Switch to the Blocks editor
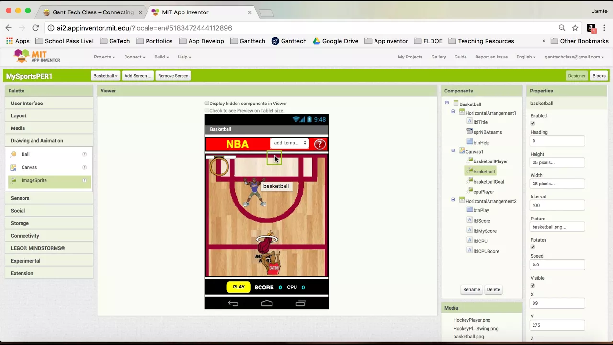The image size is (613, 345). click(x=599, y=76)
